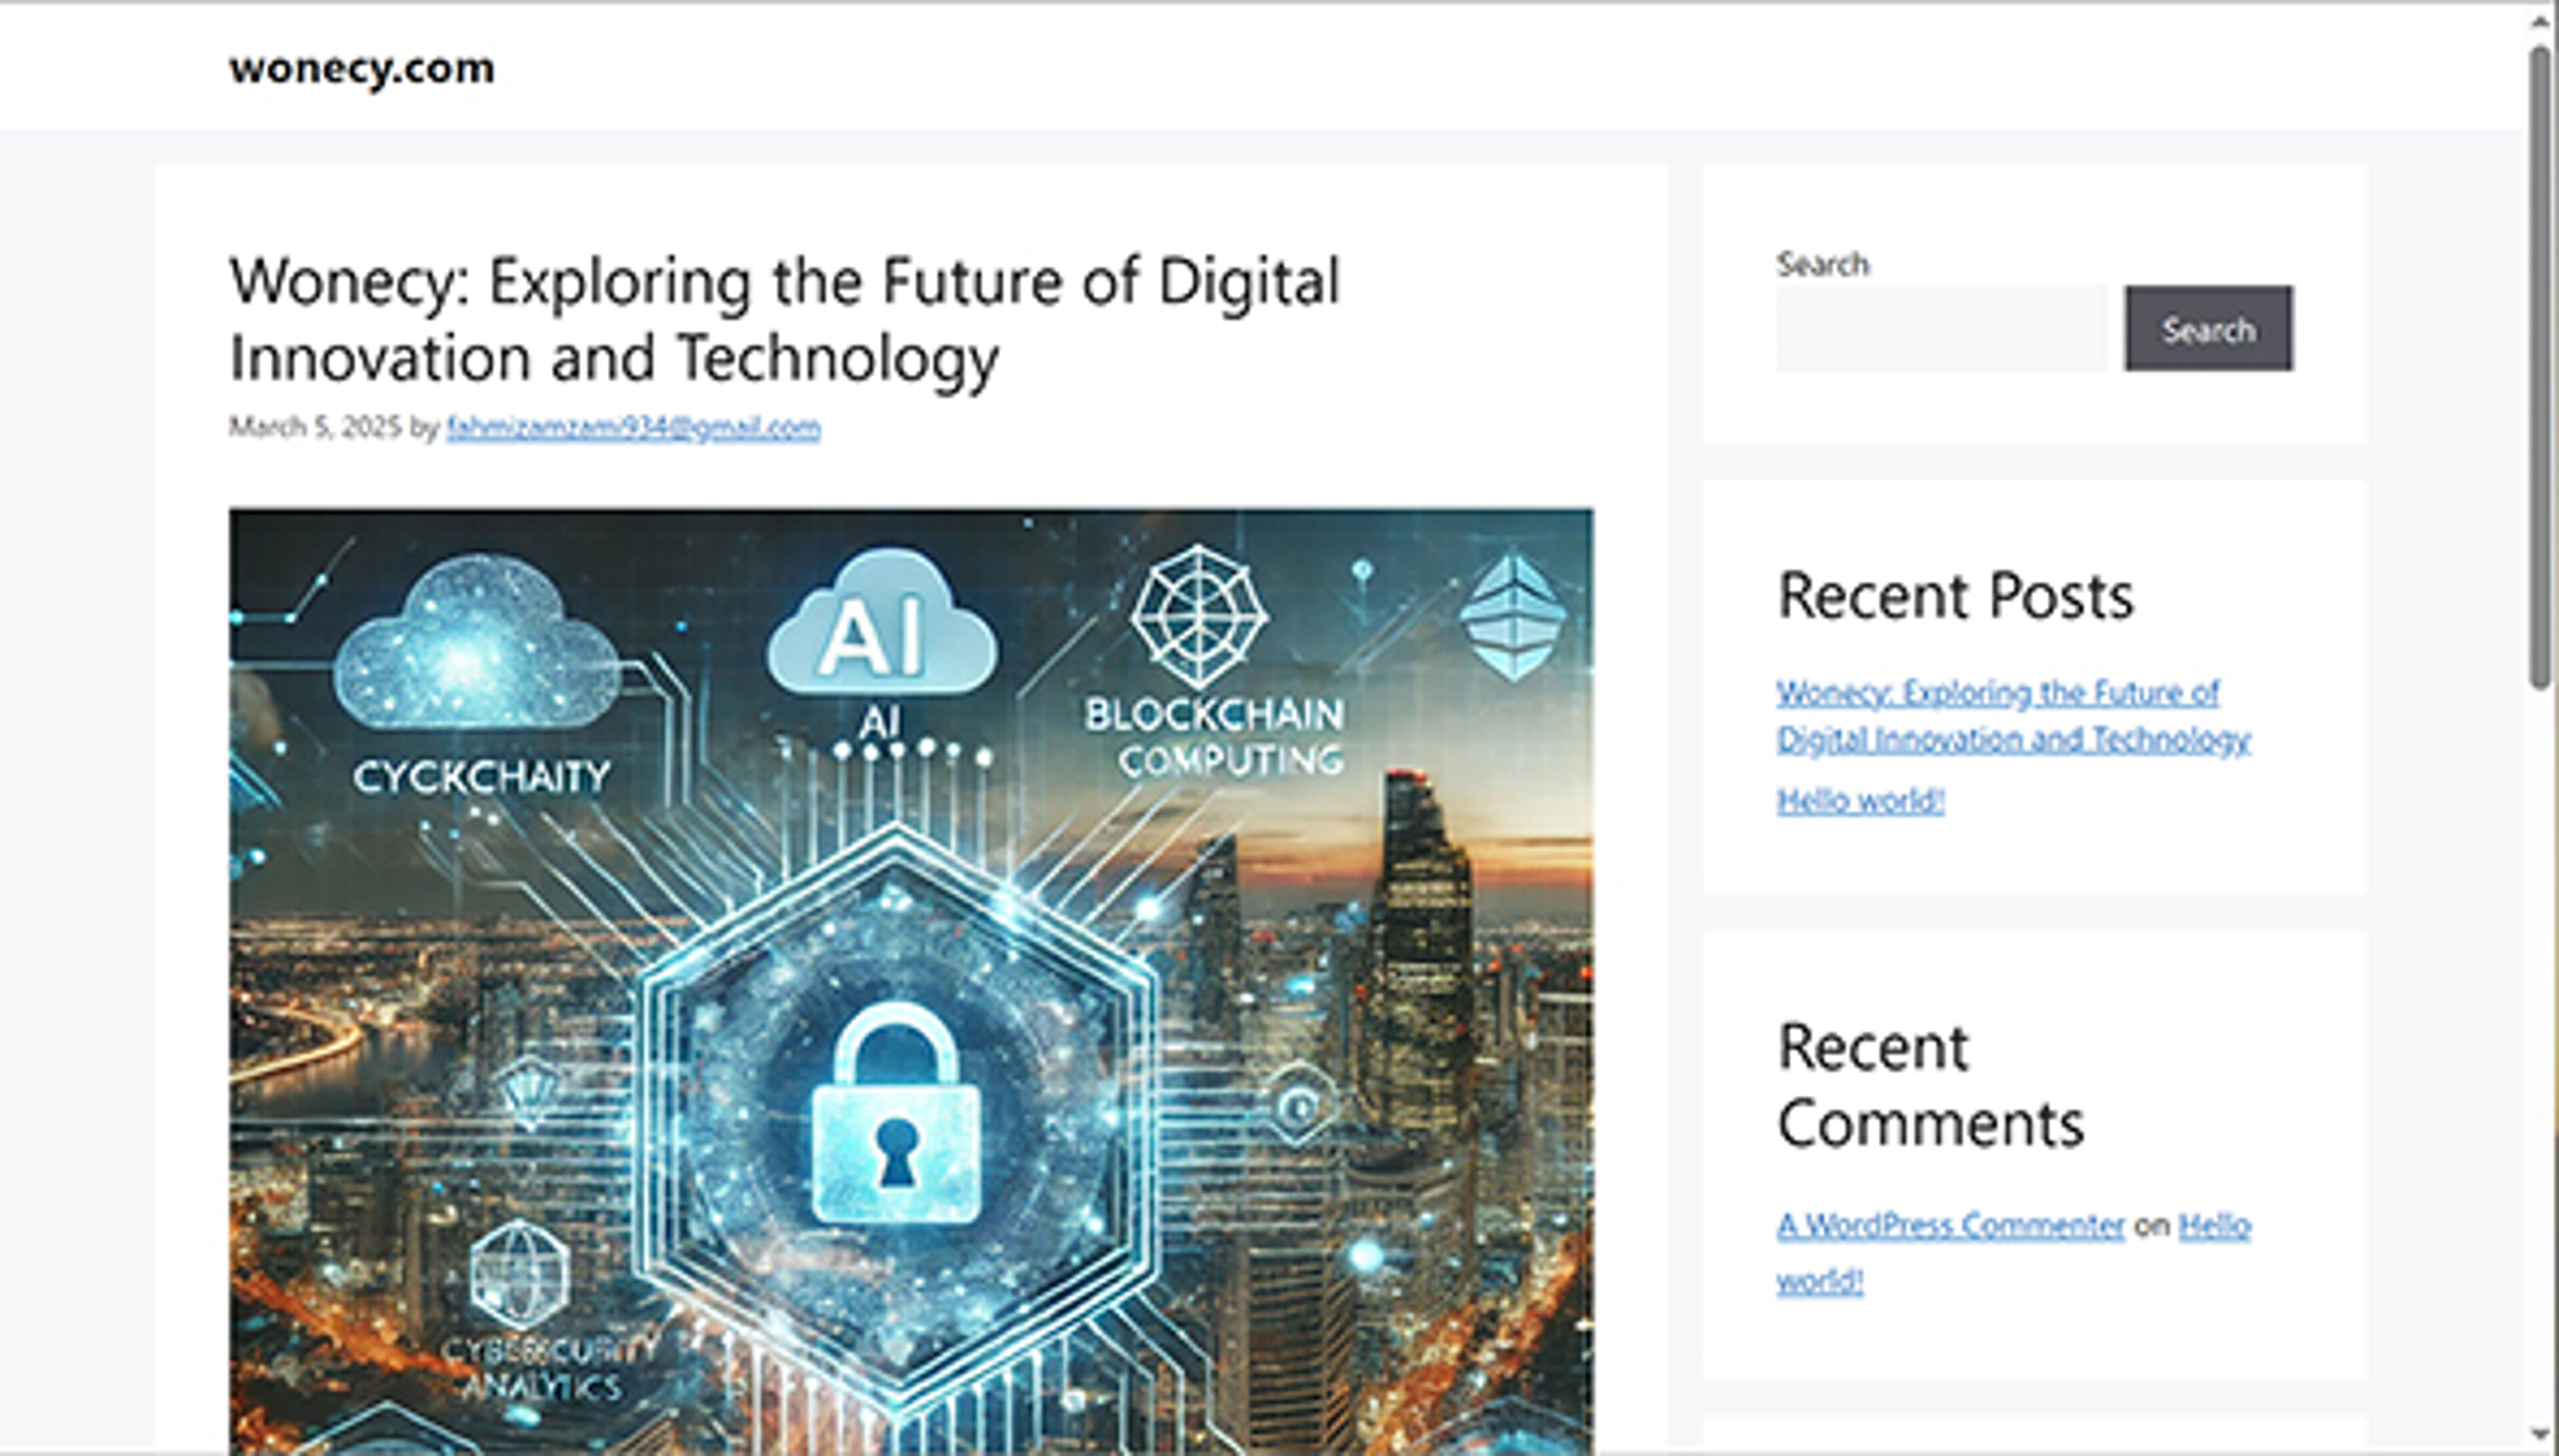Screen dimensions: 2559x1456
Task: Click the Recent Posts heading
Action: click(x=1955, y=596)
